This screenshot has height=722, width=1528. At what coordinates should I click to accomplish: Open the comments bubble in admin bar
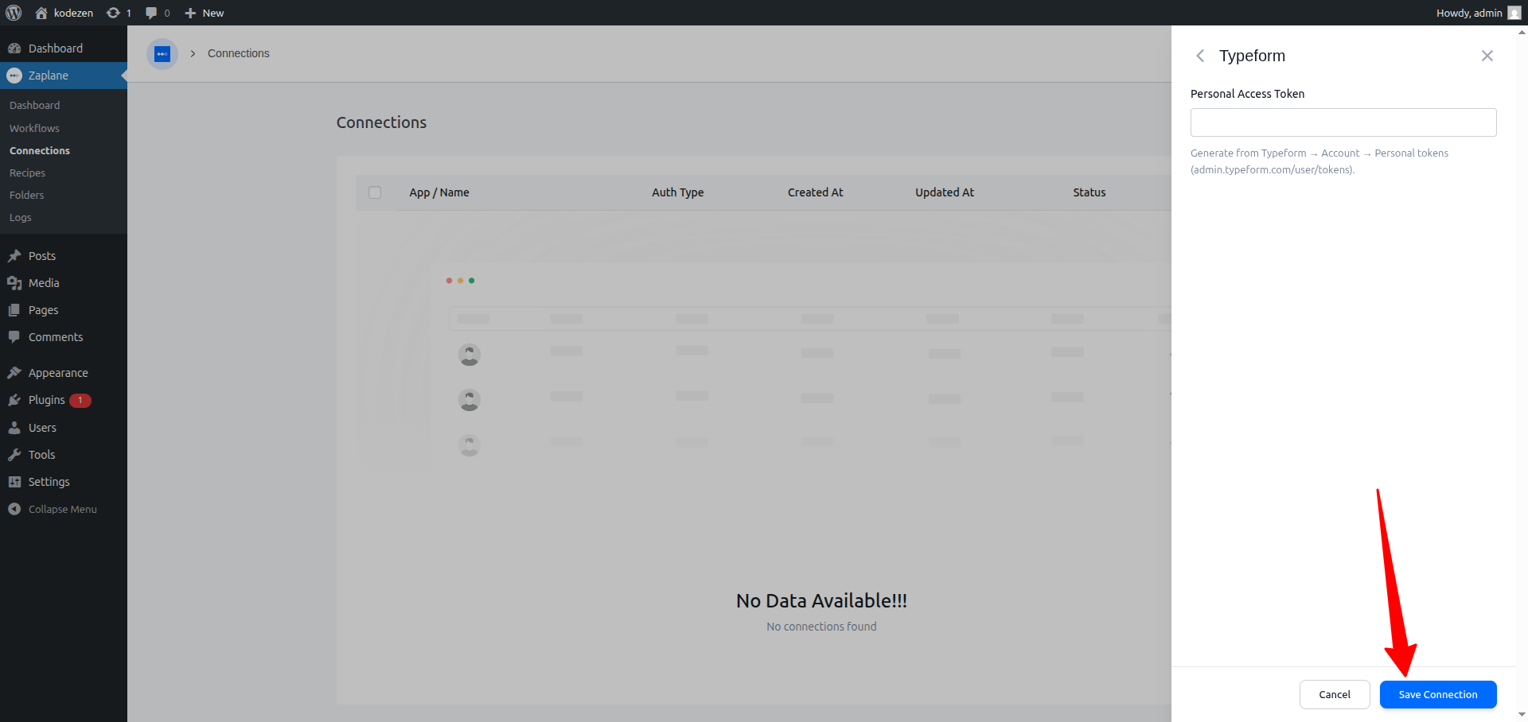158,13
